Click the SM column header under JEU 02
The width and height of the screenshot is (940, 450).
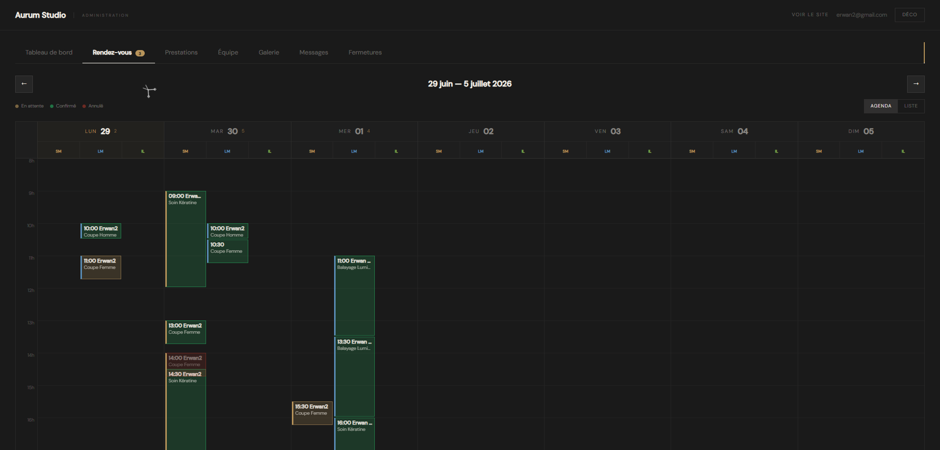[439, 151]
